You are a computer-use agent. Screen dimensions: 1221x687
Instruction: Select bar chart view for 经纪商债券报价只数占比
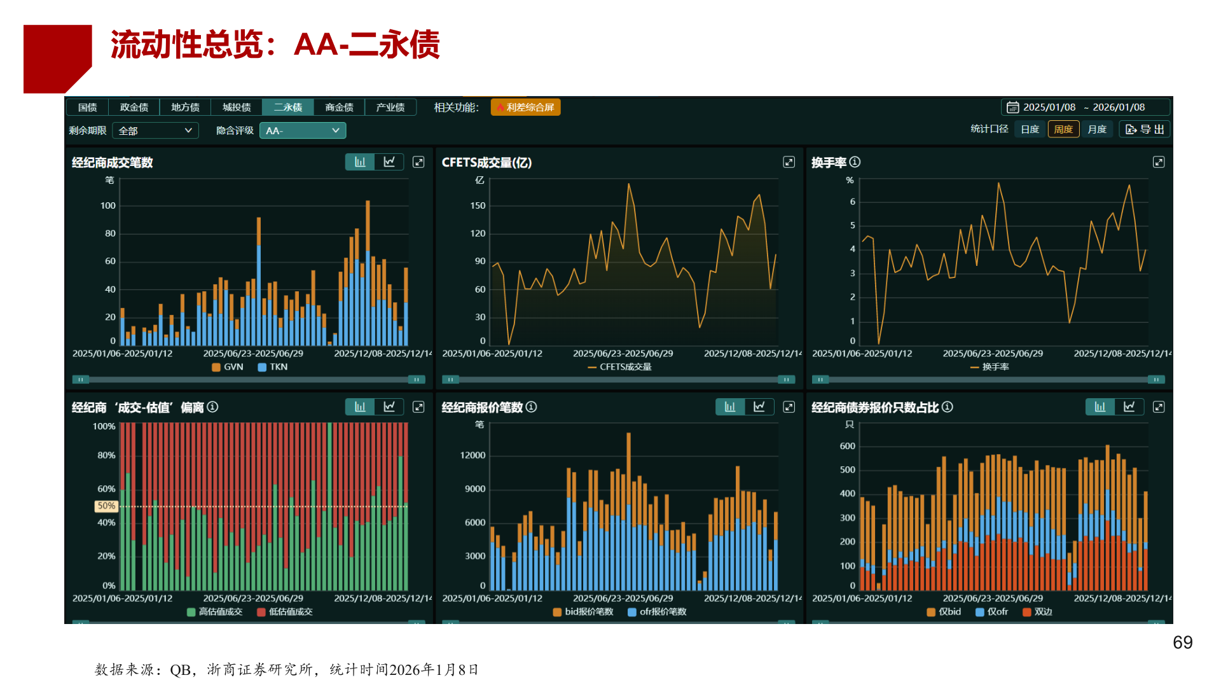(1100, 406)
